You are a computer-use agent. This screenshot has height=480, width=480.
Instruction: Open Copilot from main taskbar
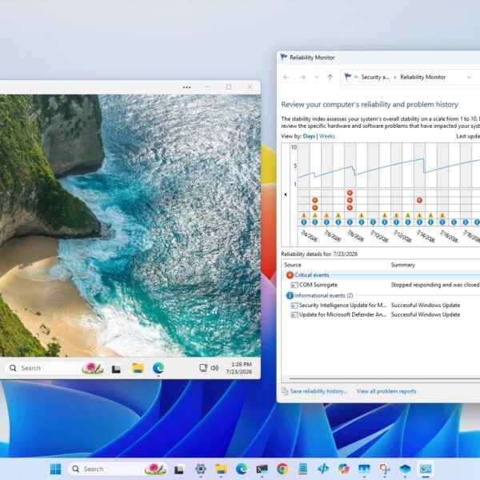(x=344, y=469)
